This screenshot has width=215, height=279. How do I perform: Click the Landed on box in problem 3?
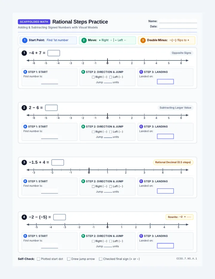coord(165,191)
